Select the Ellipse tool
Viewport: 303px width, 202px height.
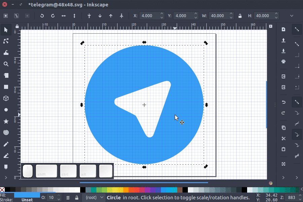pos(6,110)
